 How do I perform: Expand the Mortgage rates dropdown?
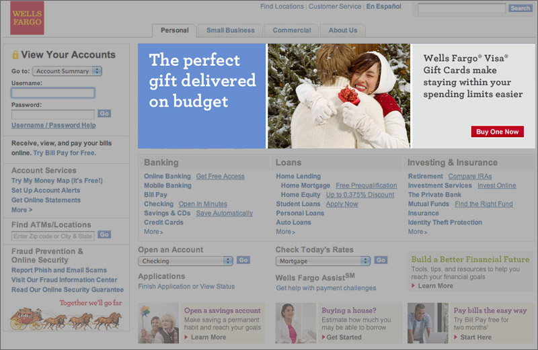[323, 261]
